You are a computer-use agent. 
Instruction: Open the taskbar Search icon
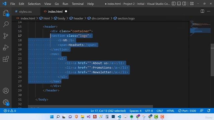[x=58, y=117]
